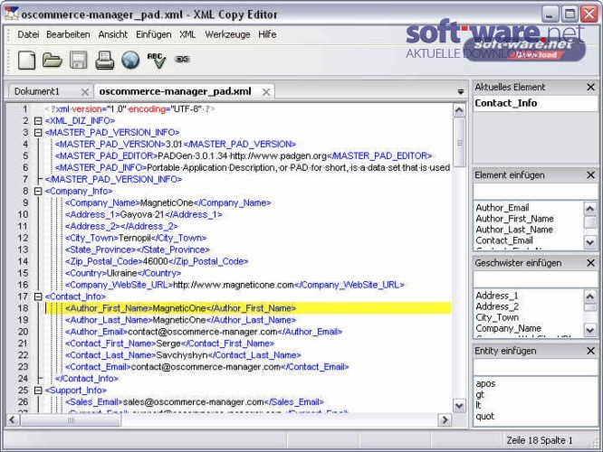Click up arrow in Geschwister einfügen list
The height and width of the screenshot is (452, 603).
(590, 297)
